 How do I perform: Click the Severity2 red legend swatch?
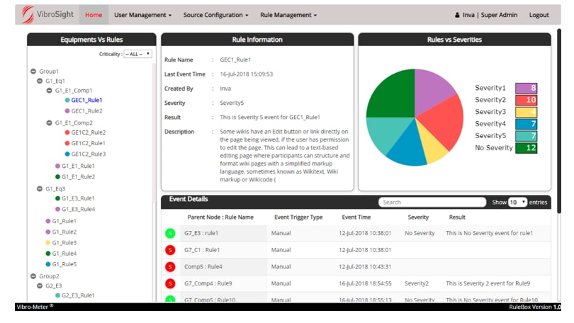point(526,100)
